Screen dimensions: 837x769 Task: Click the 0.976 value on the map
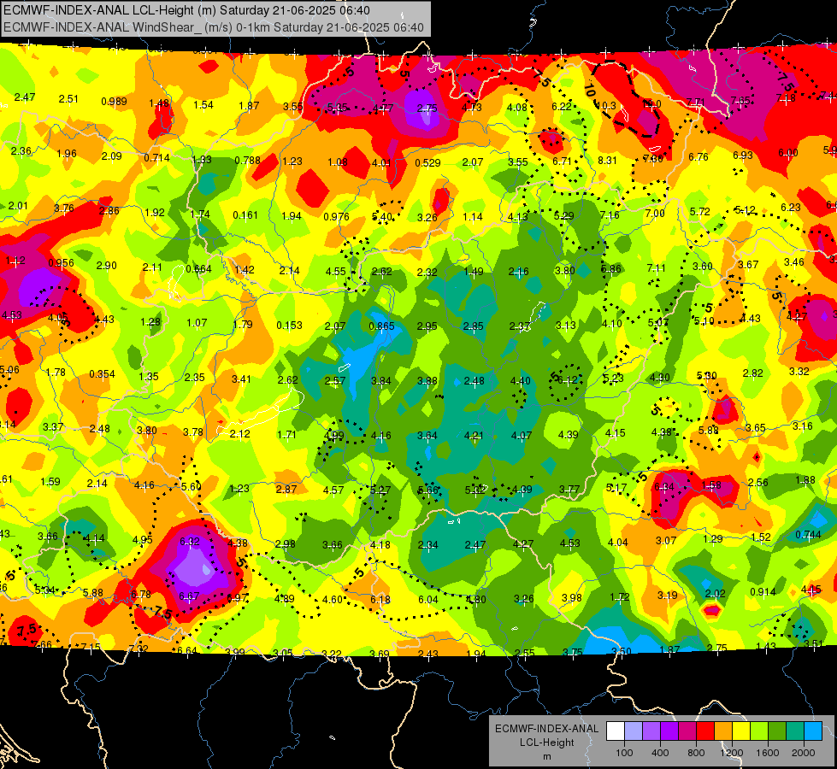point(336,217)
